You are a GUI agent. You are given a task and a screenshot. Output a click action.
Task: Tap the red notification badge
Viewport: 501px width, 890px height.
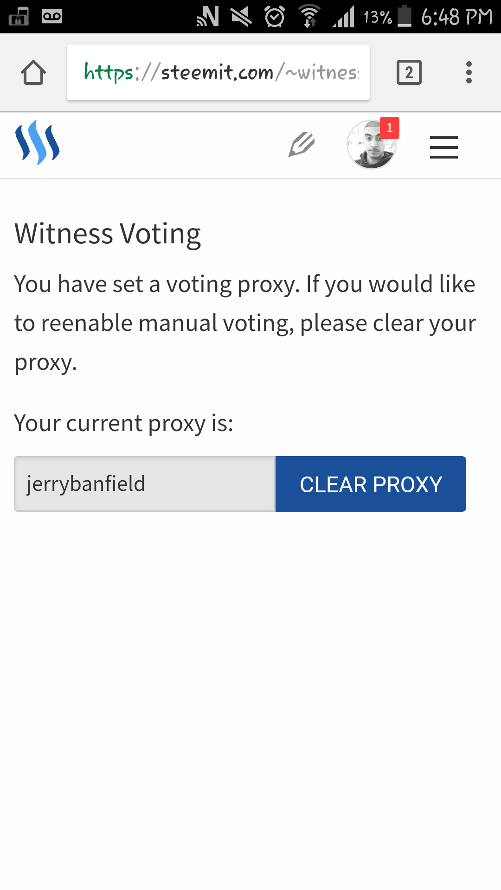click(390, 128)
